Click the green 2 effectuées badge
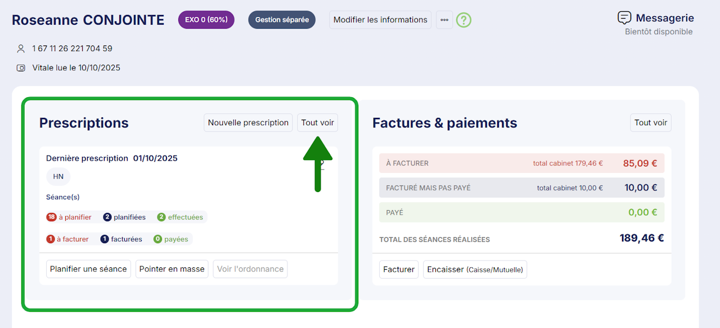 180,217
